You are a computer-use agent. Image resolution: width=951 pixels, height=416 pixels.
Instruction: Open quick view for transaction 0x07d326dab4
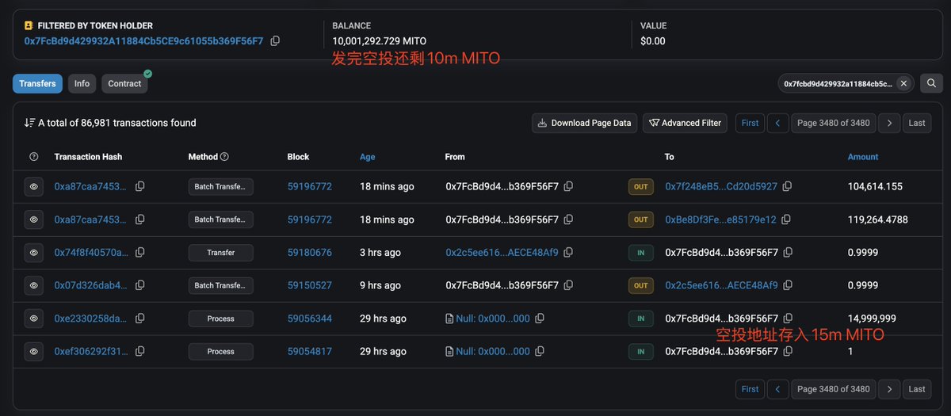click(x=34, y=285)
